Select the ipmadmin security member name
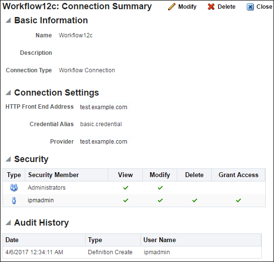This screenshot has height=262, width=274. (40, 200)
